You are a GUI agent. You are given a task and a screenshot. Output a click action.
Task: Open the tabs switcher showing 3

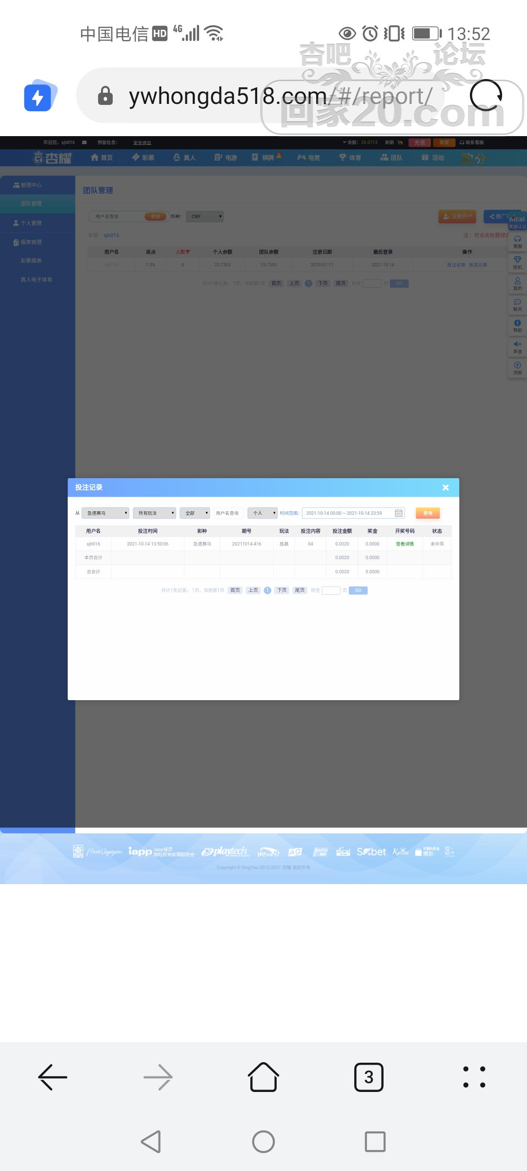coord(369,1077)
